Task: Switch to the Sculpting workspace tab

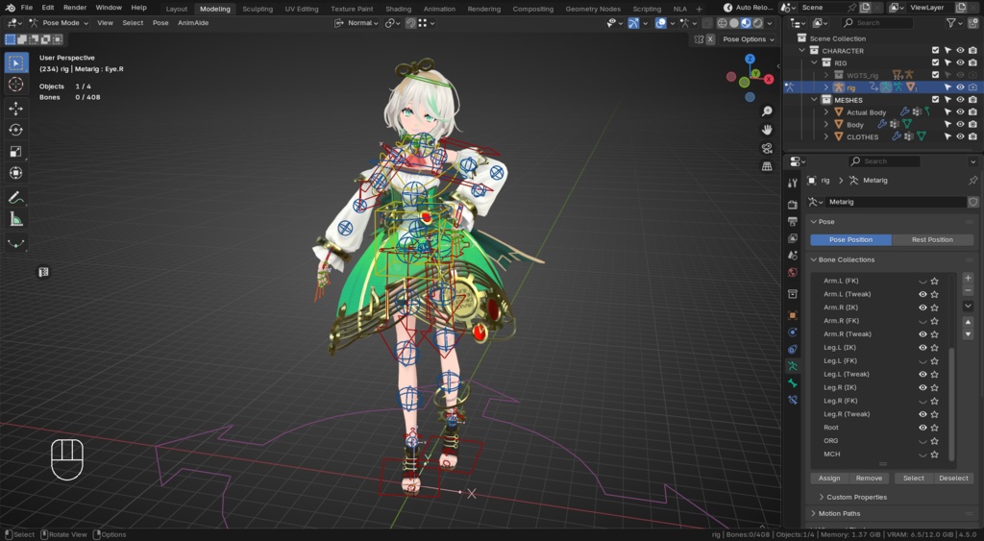Action: (258, 9)
